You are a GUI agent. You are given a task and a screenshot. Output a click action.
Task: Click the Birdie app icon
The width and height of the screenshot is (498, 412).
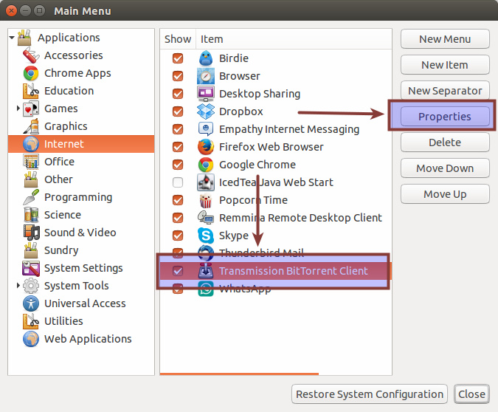pos(206,58)
